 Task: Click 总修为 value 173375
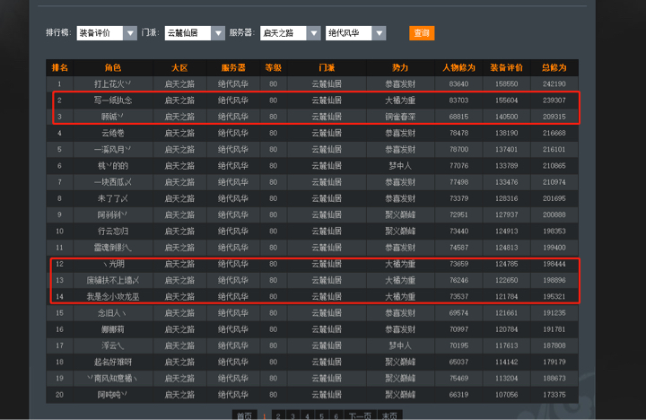tap(554, 395)
